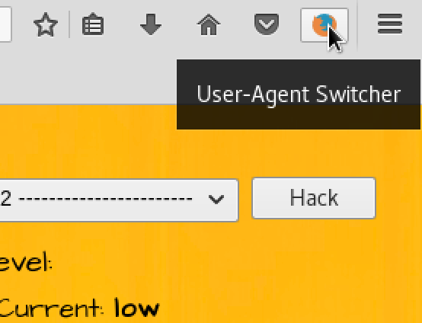Click the User-Agent Switcher tooltip text
The width and height of the screenshot is (422, 323).
tap(299, 94)
